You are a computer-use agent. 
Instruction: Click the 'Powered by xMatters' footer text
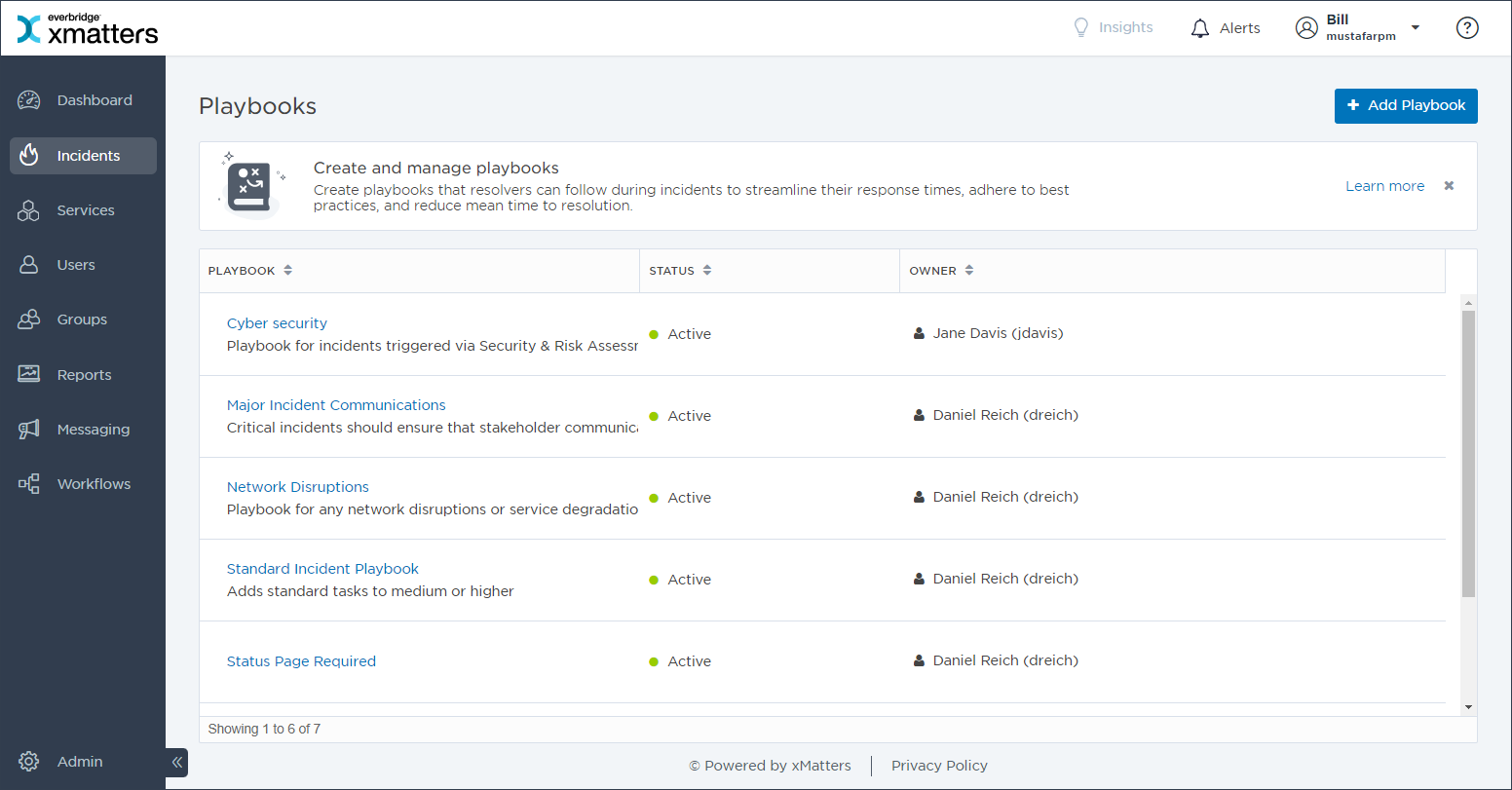[770, 766]
